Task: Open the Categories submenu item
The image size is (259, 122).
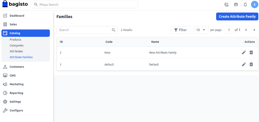Action: 16,45
